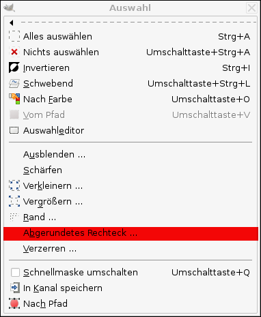The width and height of the screenshot is (261, 317).
Task: Click the Schwebend floating layer icon
Action: point(14,83)
